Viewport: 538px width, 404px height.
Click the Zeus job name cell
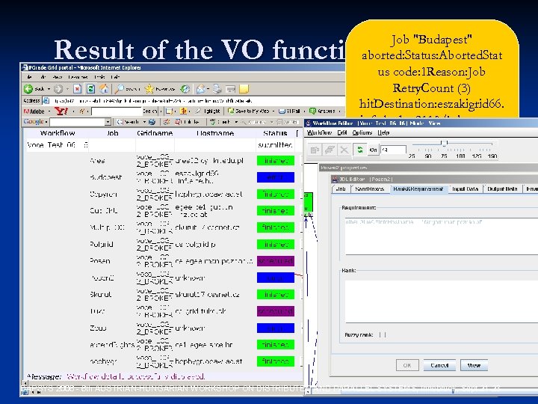click(98, 328)
